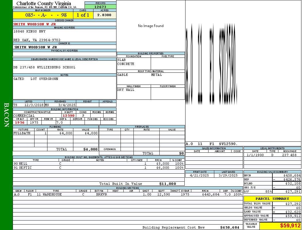The image size is (302, 230).
Task: Click the plumbing total $4,000
Action: click(x=90, y=149)
